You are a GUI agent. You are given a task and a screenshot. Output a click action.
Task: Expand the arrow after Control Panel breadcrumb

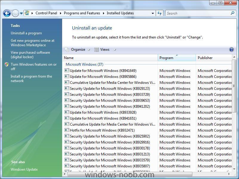tap(61, 13)
